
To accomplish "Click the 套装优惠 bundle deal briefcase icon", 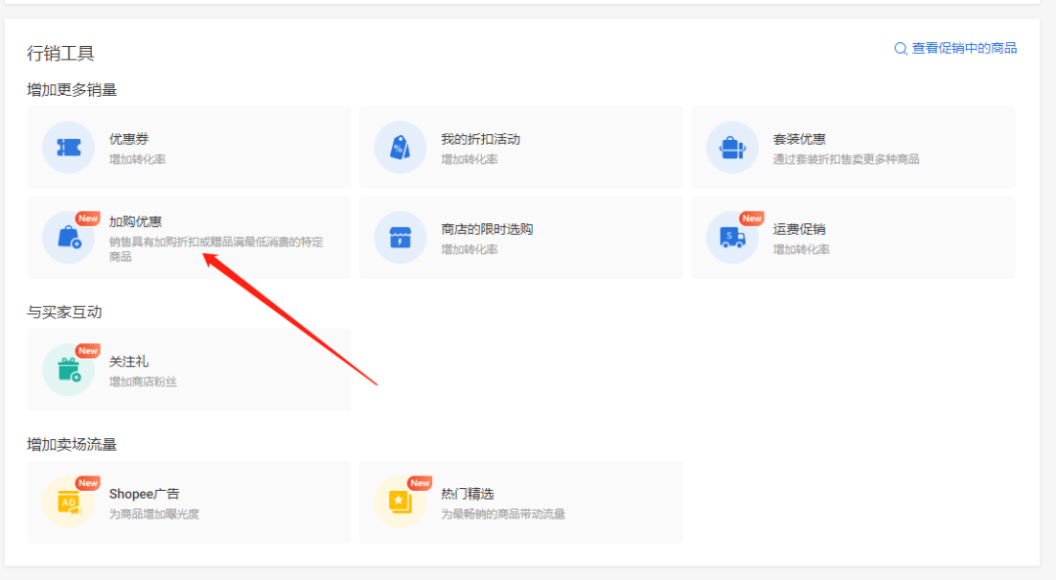I will click(x=732, y=148).
